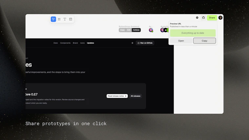The image size is (249, 140).
Task: Switch to the Brand nav item
Action: [75, 43]
